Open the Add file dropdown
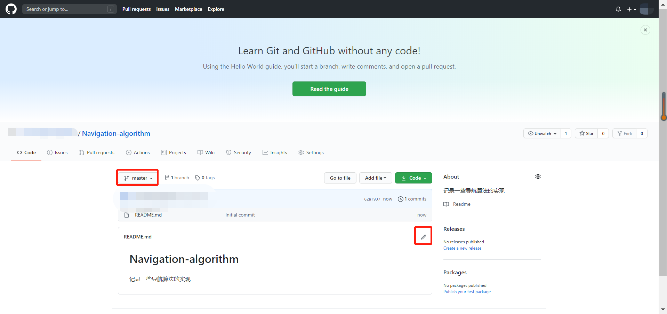 [x=376, y=178]
